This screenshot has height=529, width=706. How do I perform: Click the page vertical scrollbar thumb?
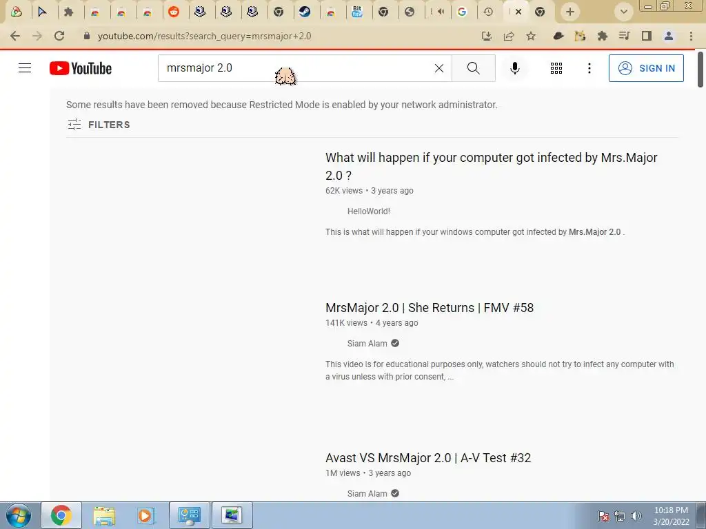click(x=700, y=70)
